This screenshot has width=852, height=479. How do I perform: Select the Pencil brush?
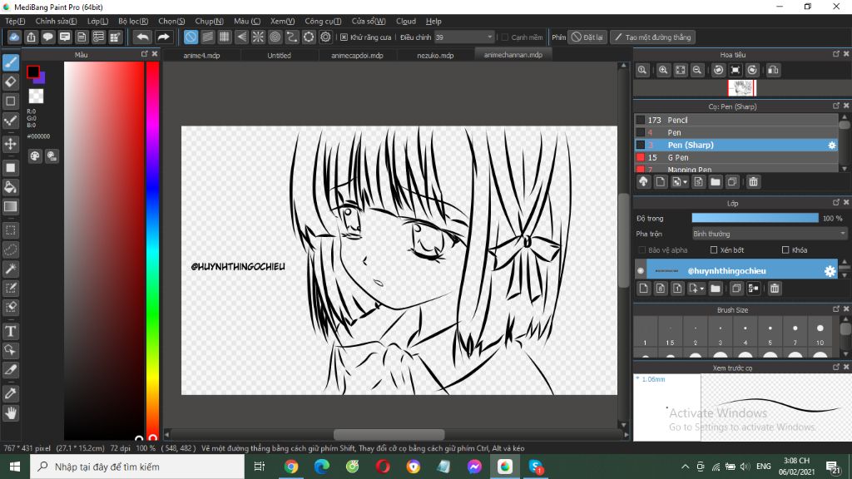tap(736, 120)
